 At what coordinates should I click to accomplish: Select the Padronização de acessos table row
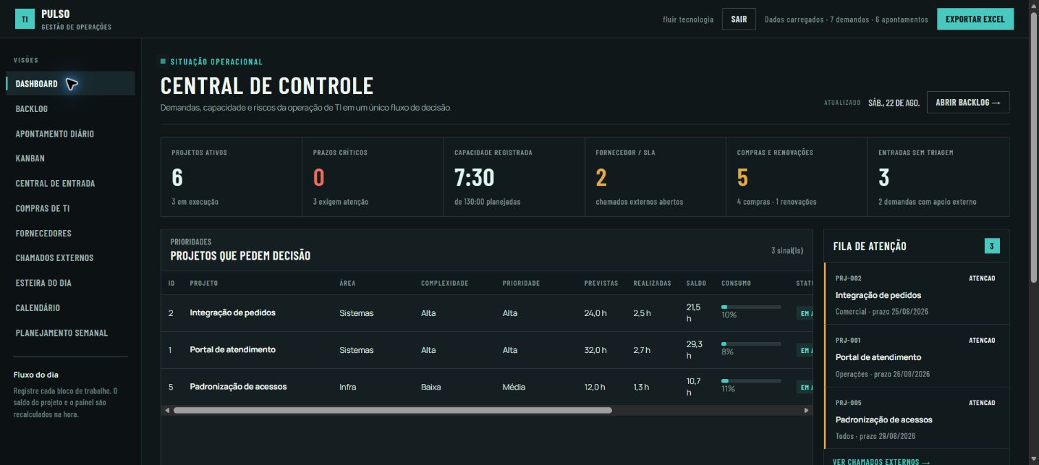click(487, 387)
